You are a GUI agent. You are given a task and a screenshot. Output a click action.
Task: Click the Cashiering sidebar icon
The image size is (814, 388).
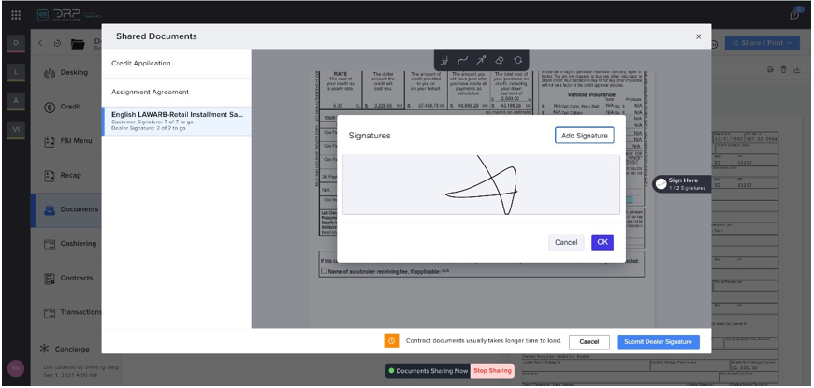(x=50, y=244)
